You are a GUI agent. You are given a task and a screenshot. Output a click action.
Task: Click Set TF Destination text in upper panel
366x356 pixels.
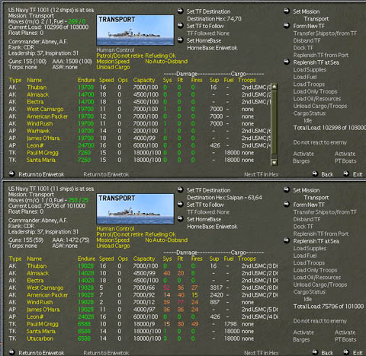[x=208, y=11]
